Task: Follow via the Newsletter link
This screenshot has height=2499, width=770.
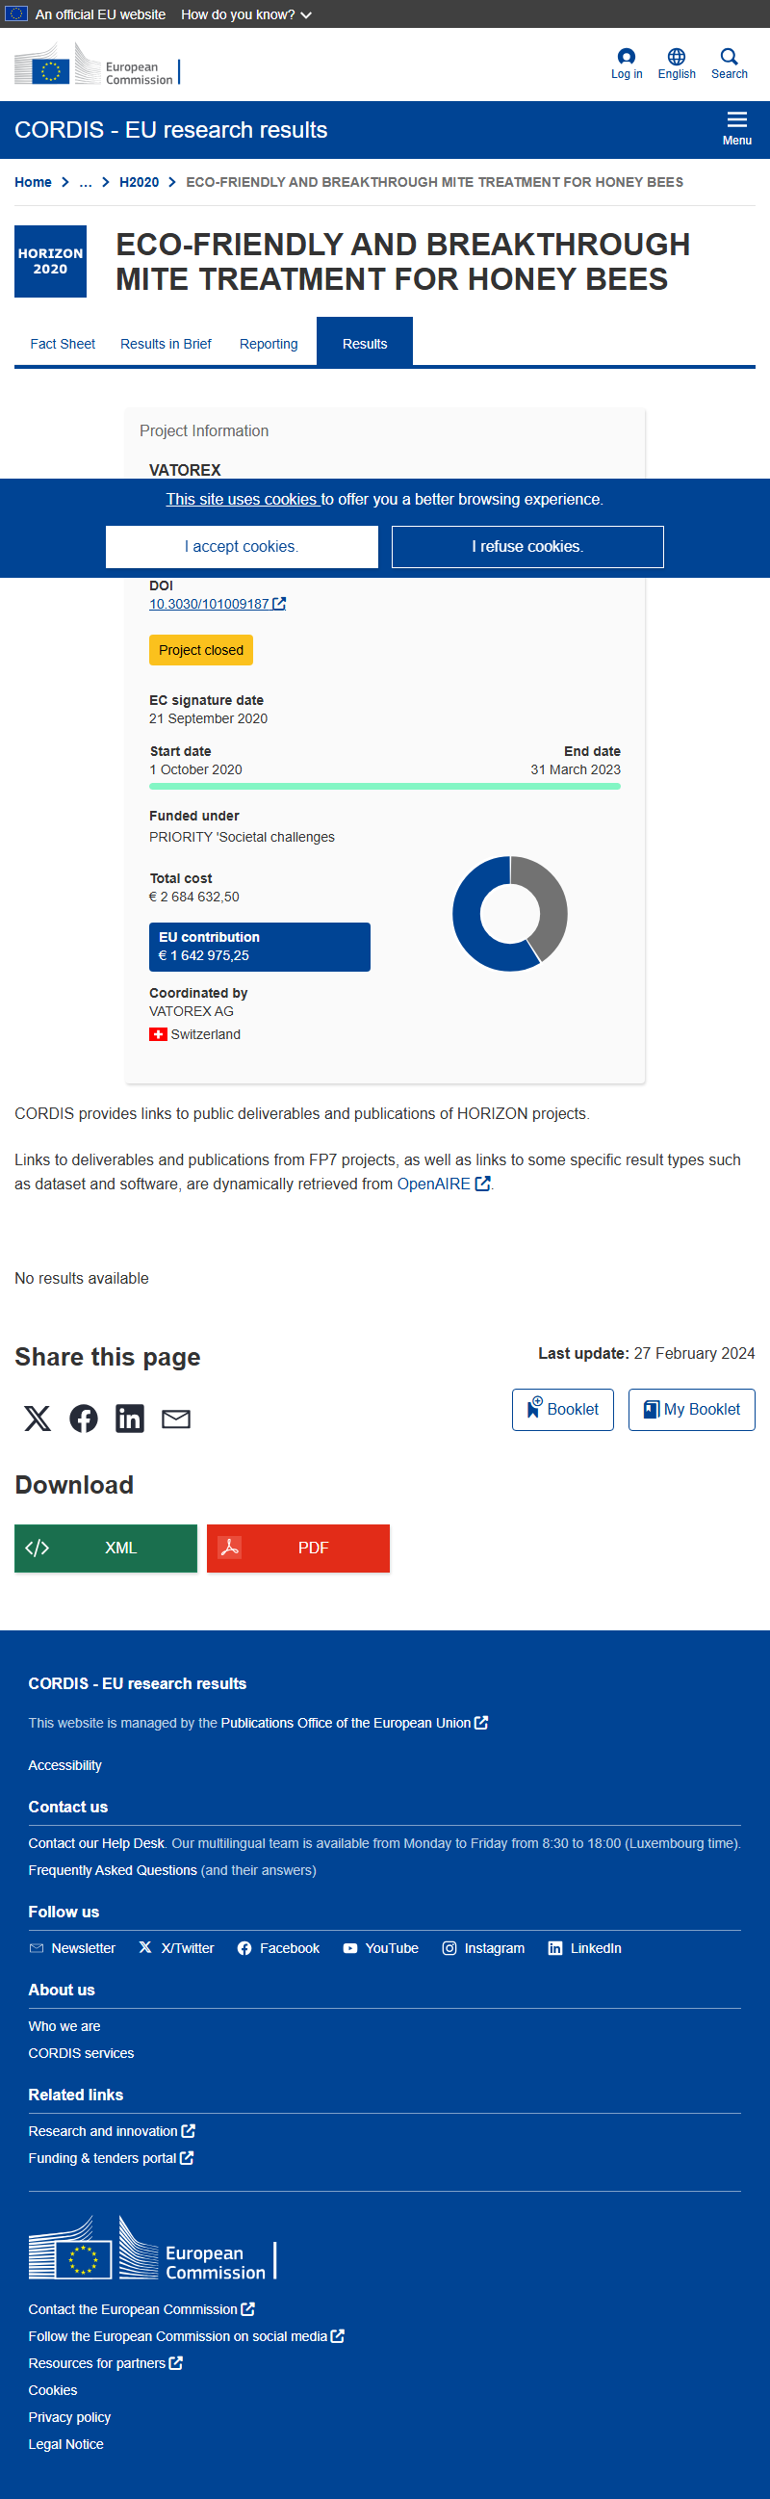Action: [x=73, y=1947]
